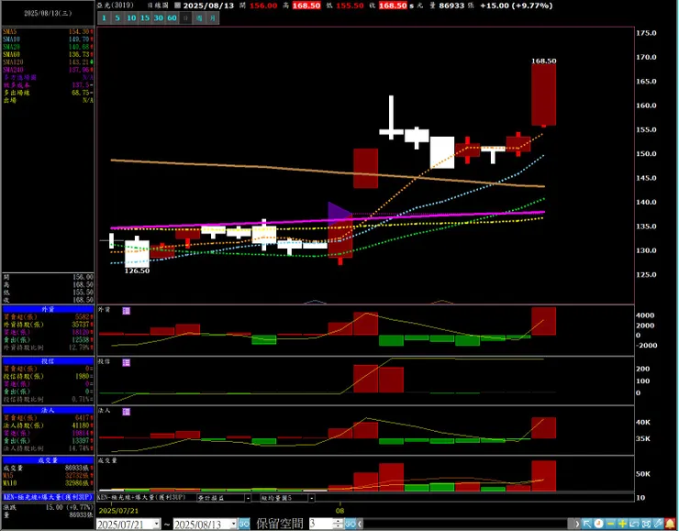This screenshot has width=679, height=531.
Task: Open the end date 2025/08/13 dropdown
Action: (x=233, y=524)
